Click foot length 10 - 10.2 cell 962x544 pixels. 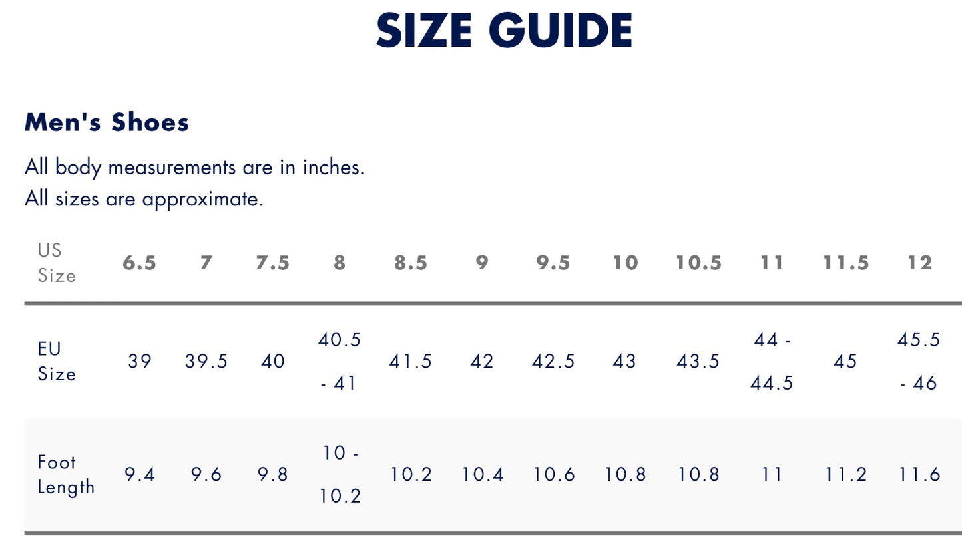click(x=340, y=475)
